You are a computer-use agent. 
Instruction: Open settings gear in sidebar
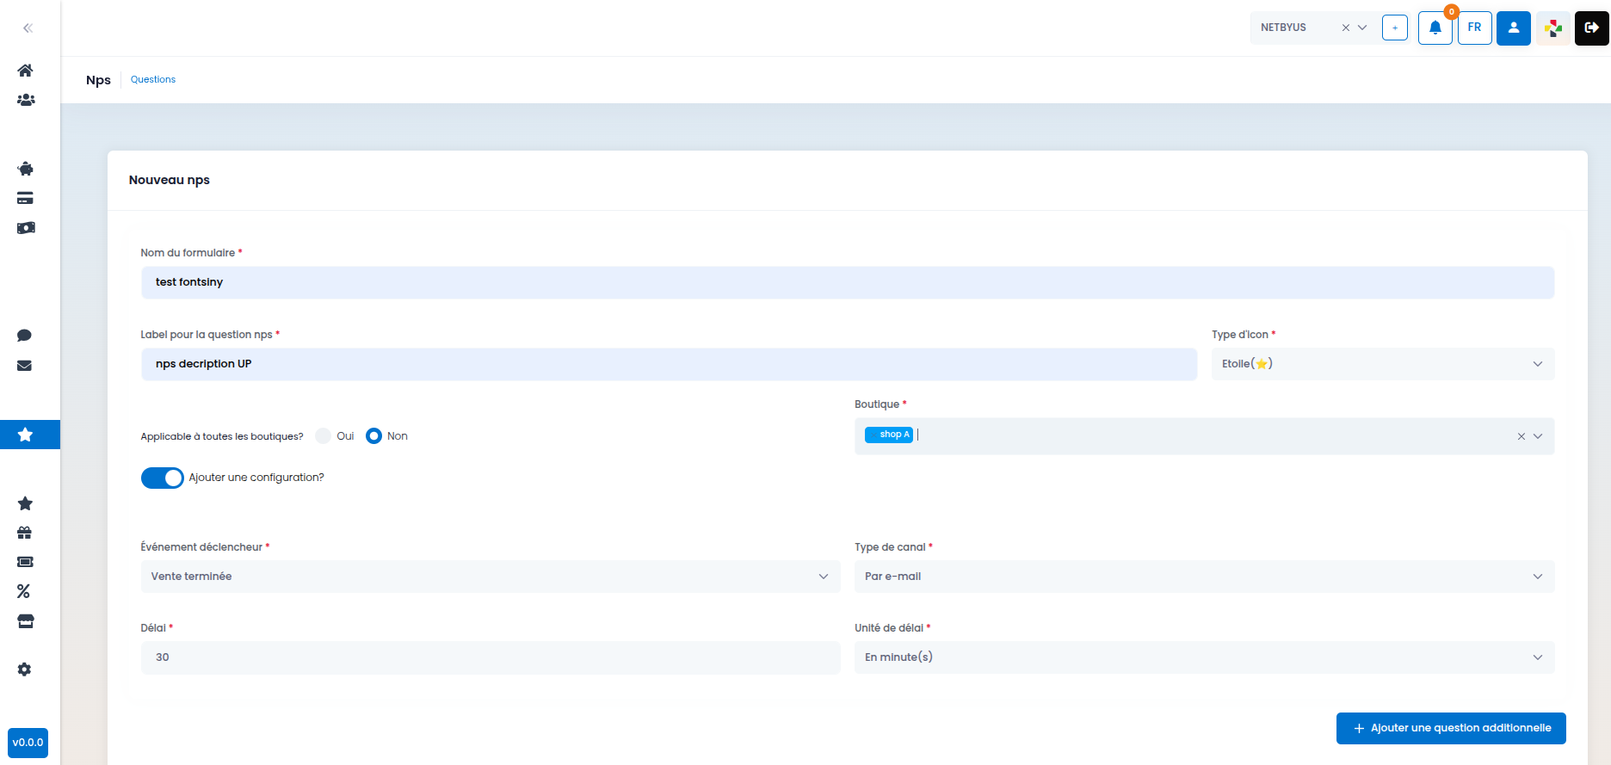pos(25,669)
